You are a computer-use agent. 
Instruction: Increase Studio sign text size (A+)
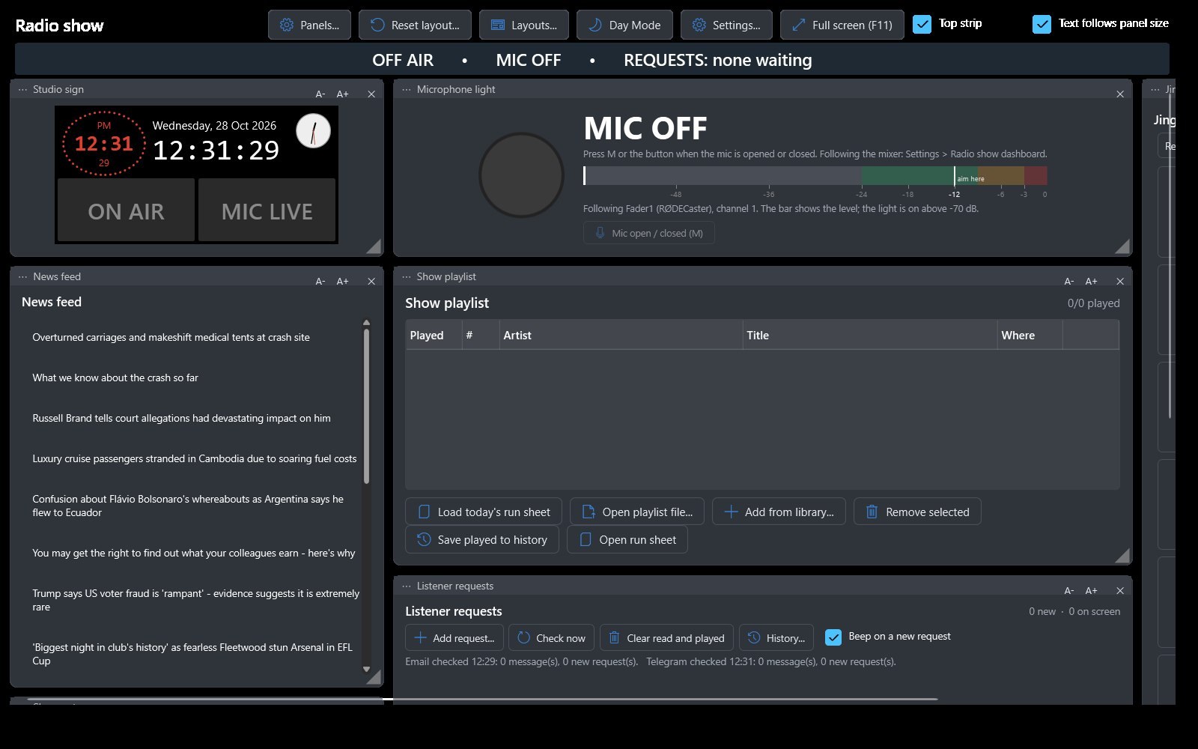tap(342, 94)
